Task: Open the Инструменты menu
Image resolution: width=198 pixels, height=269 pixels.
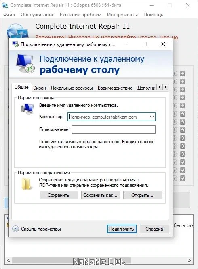Action: coord(122,15)
